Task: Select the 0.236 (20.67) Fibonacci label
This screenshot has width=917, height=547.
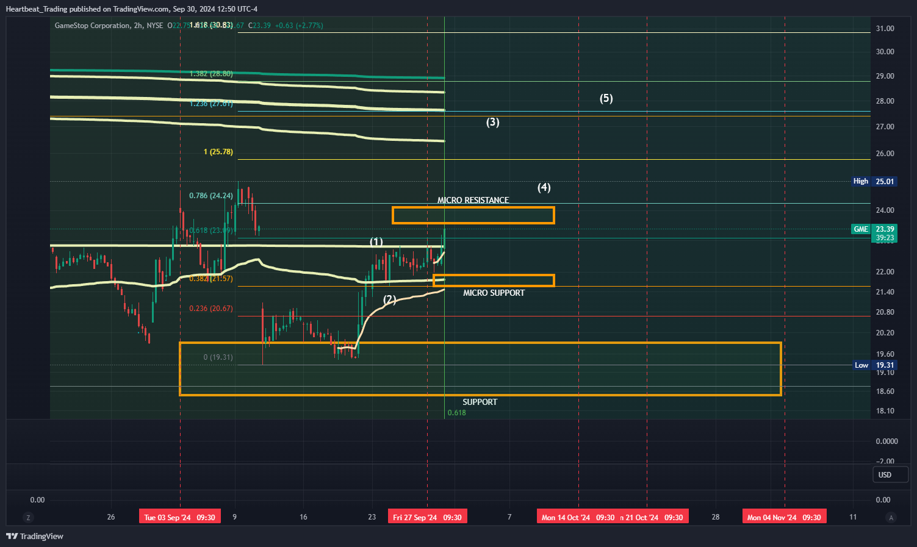Action: (x=211, y=309)
